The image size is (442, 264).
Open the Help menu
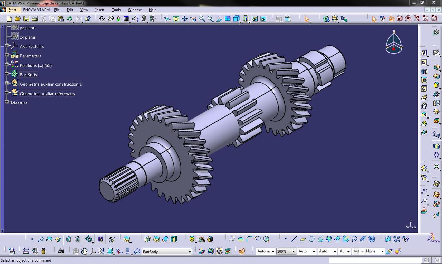(153, 10)
